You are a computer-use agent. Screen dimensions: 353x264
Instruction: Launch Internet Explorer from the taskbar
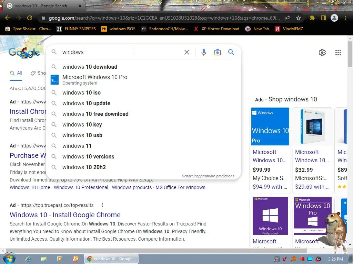pos(28,259)
